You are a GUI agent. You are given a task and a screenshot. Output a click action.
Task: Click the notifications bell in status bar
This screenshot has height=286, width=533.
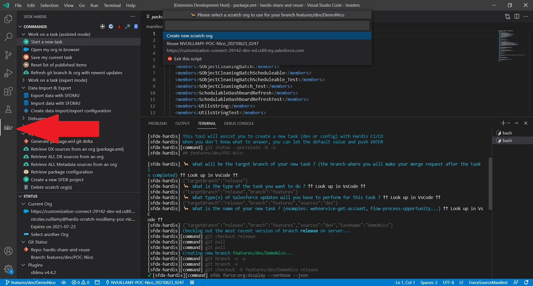click(x=525, y=282)
